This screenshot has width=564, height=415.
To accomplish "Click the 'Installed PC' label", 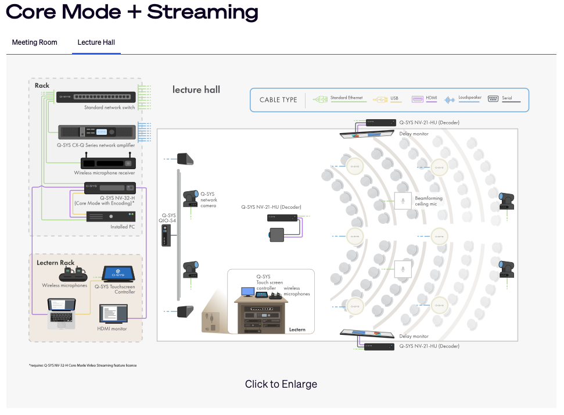I will tap(123, 227).
